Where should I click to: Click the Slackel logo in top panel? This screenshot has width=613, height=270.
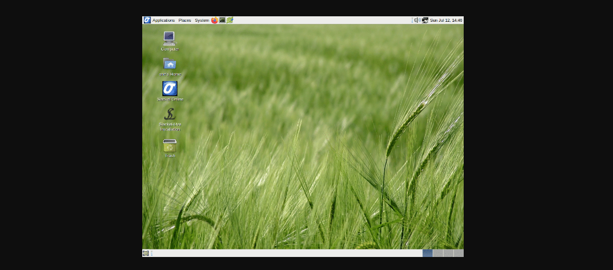click(147, 20)
